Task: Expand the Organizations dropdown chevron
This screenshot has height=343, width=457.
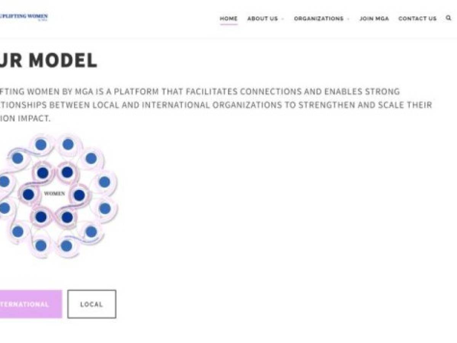Action: 348,19
